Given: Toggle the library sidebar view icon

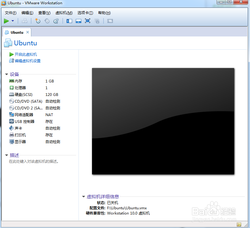Looking at the screenshot, I should coord(69,21).
